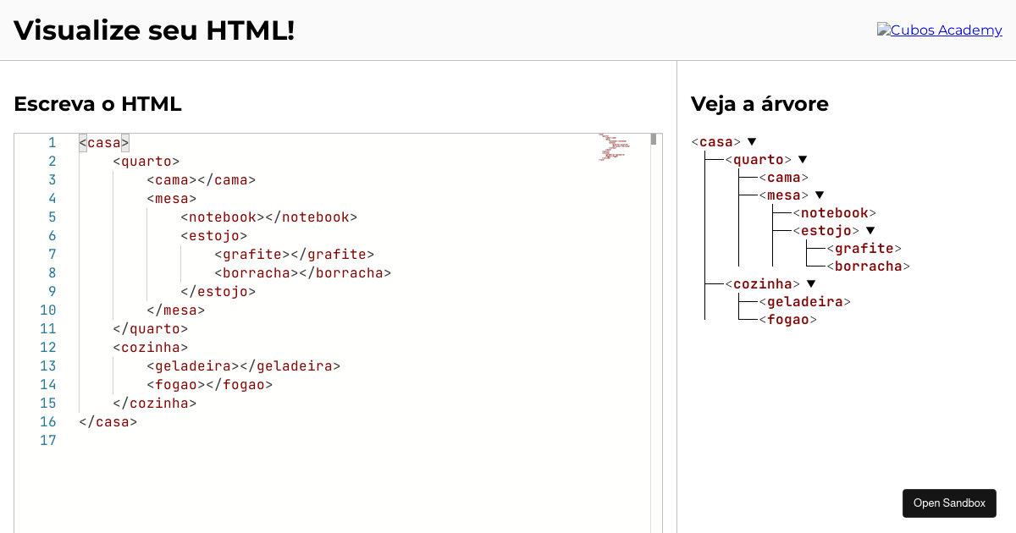Screen dimensions: 1016x533
Task: Click the Open Sandbox button
Action: 949,503
